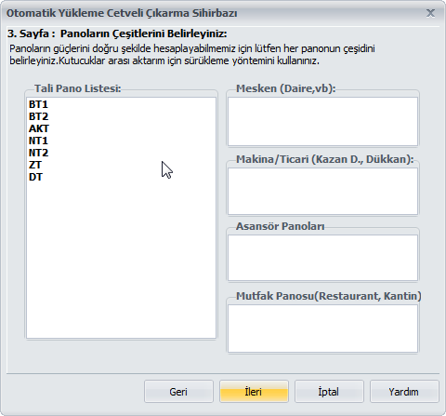This screenshot has width=446, height=416.
Task: Go forward with the İleri button
Action: pos(254,392)
